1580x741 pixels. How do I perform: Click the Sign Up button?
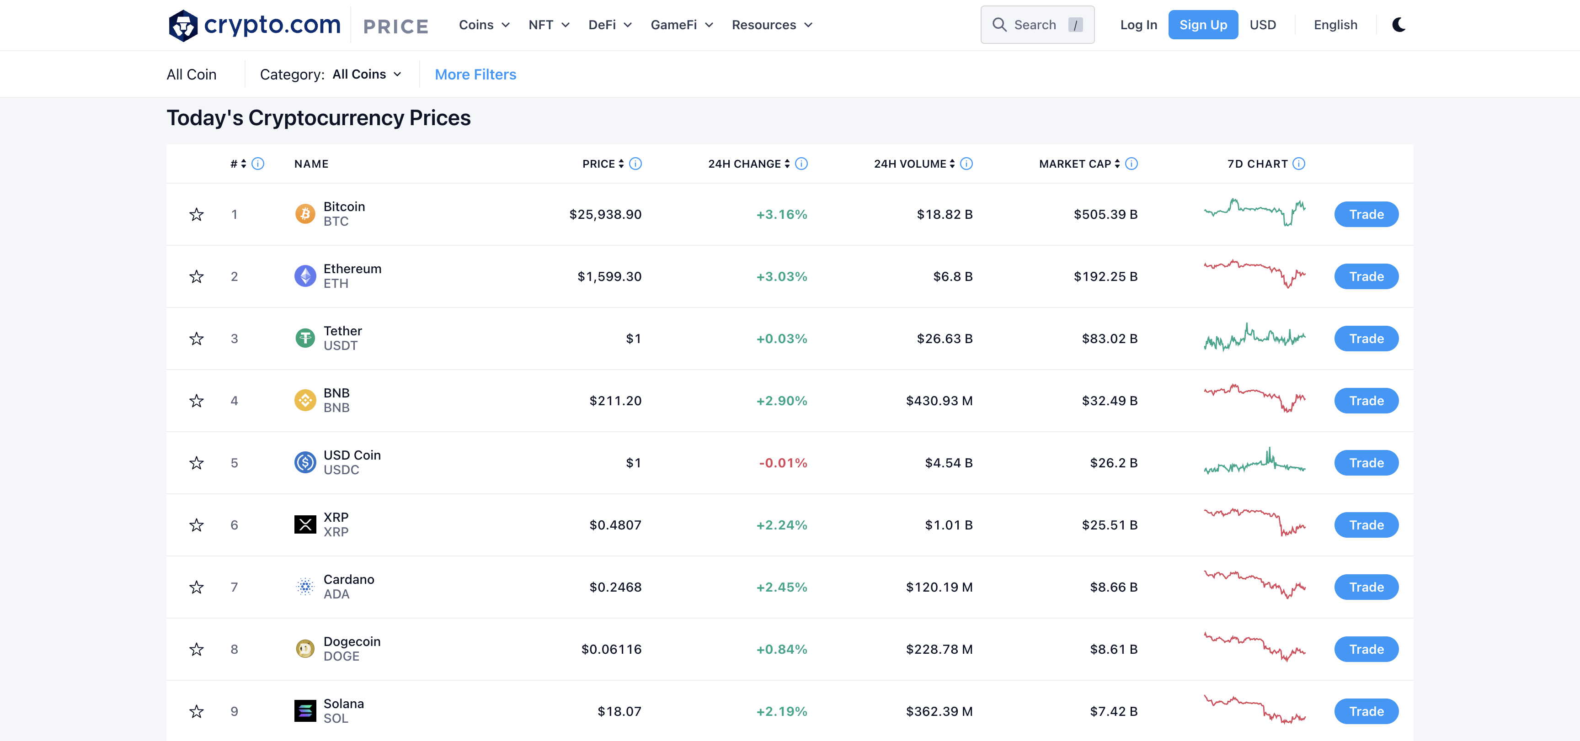1203,25
